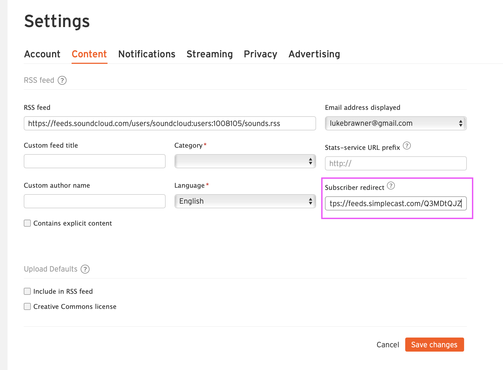Open the Advertising tab
The image size is (503, 370).
tap(314, 54)
